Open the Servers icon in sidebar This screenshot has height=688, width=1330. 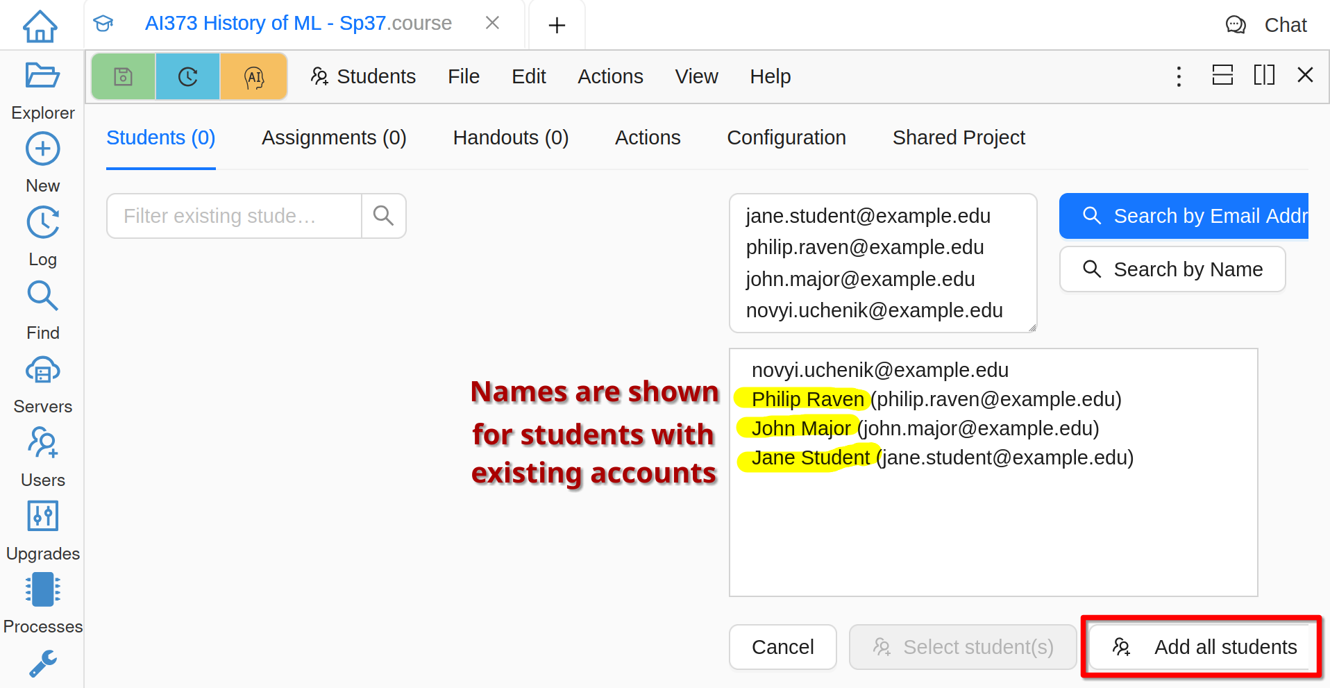(42, 371)
